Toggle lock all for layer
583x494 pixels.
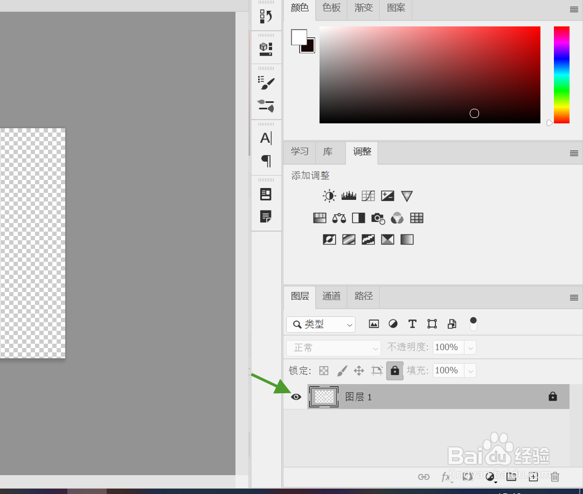[395, 371]
